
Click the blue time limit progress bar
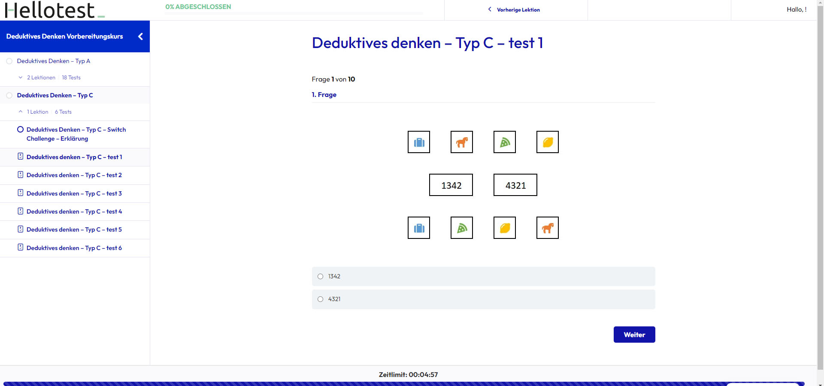(403, 384)
